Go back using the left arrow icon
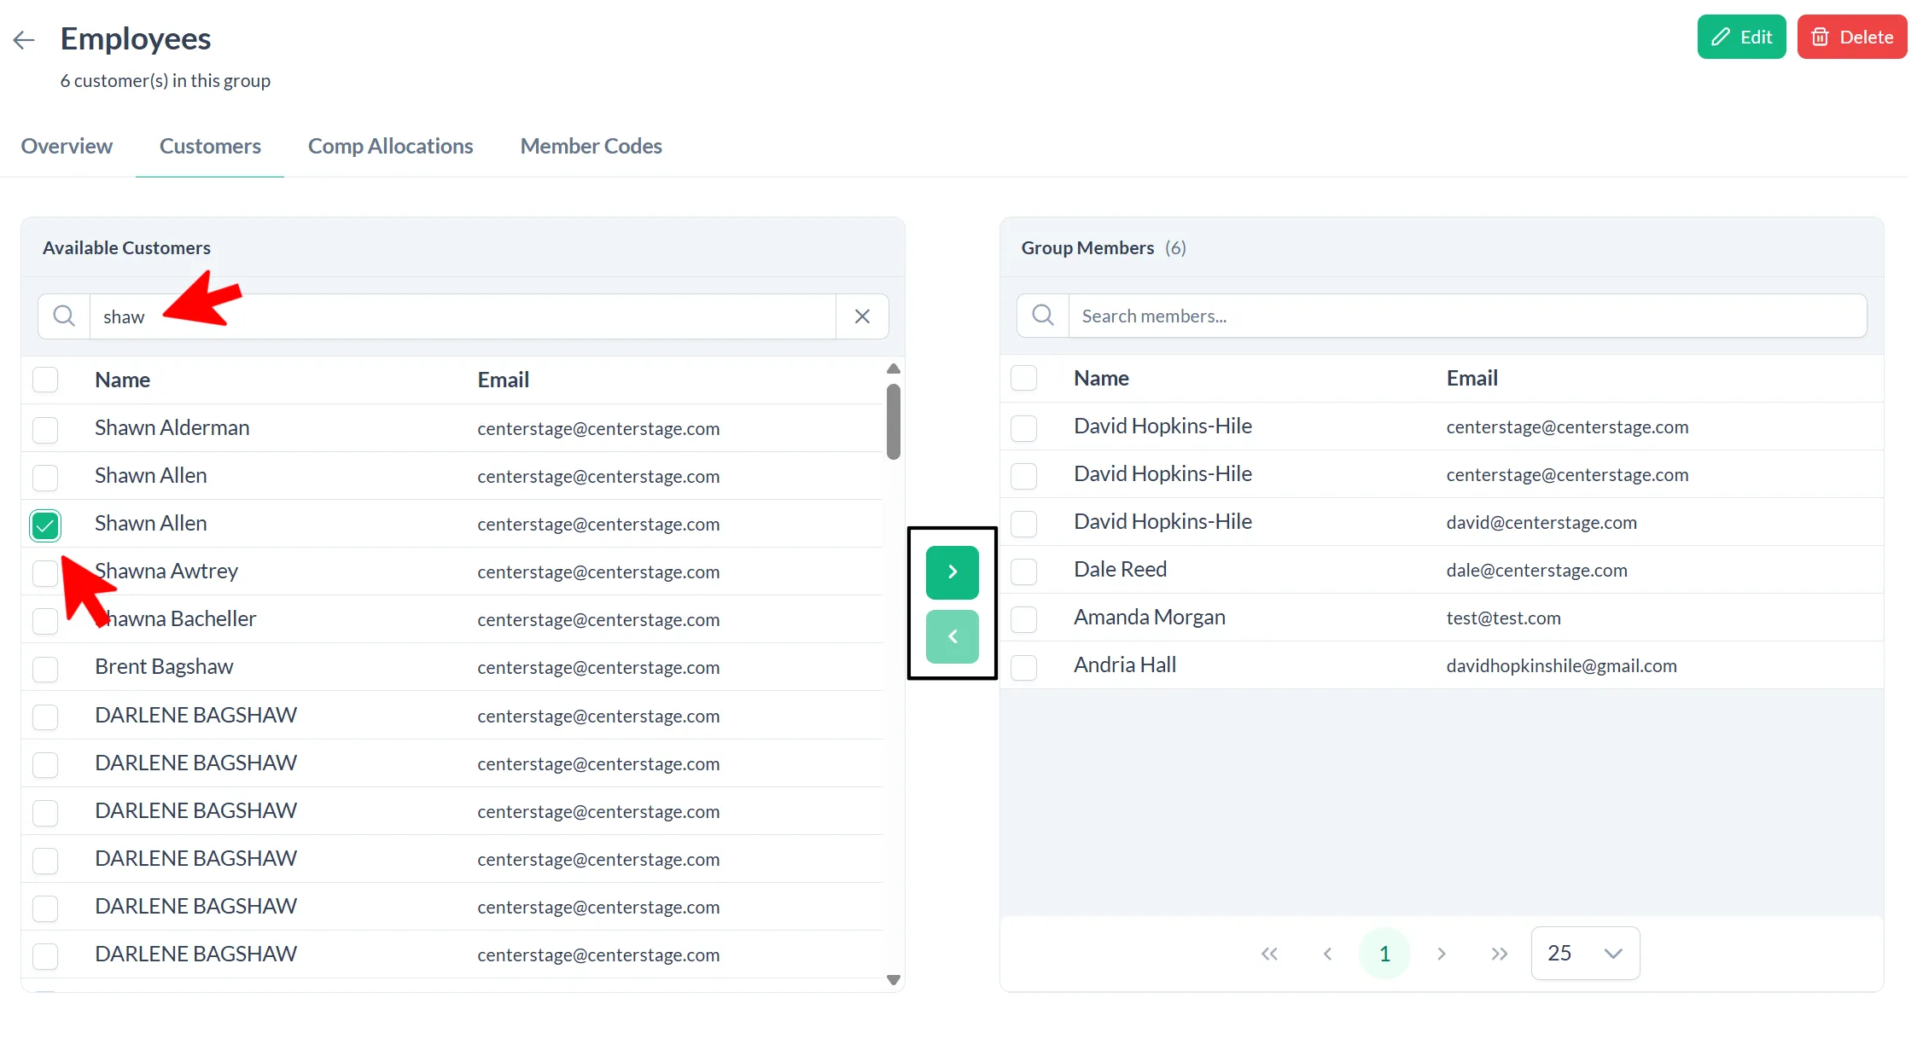This screenshot has height=1056, width=1923. pyautogui.click(x=24, y=39)
